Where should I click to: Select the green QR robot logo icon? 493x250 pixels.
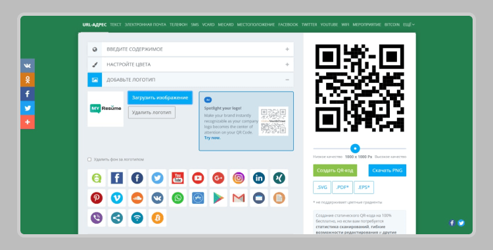click(97, 178)
